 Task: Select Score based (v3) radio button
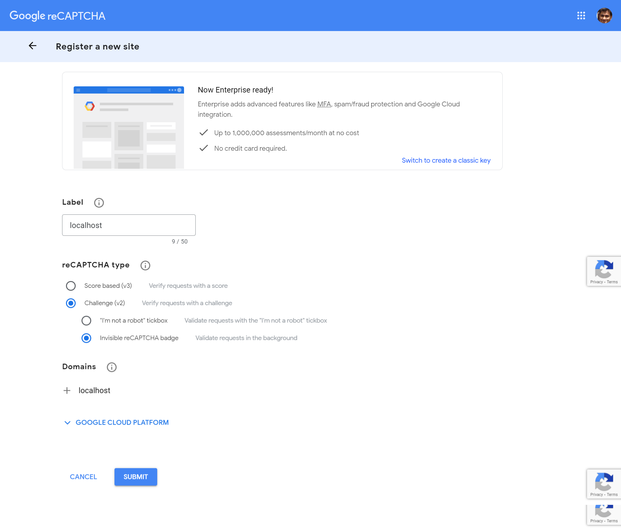pos(71,286)
